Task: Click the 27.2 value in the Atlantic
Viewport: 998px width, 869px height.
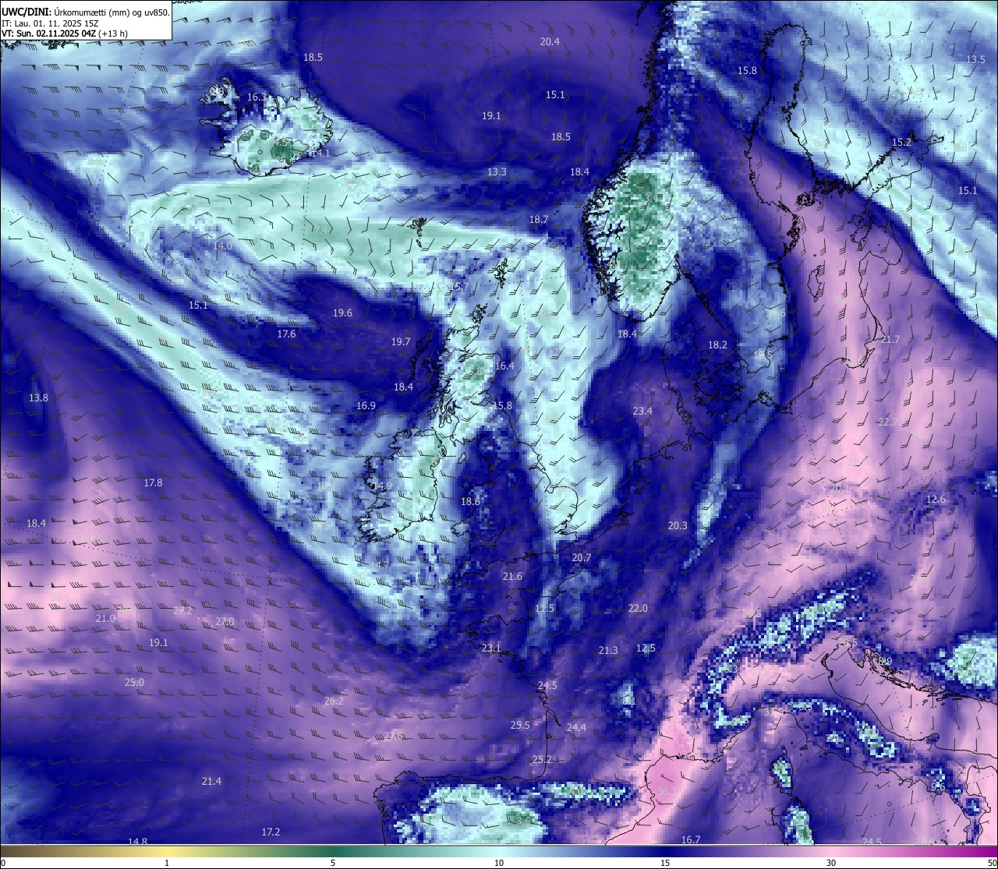Action: (x=182, y=610)
